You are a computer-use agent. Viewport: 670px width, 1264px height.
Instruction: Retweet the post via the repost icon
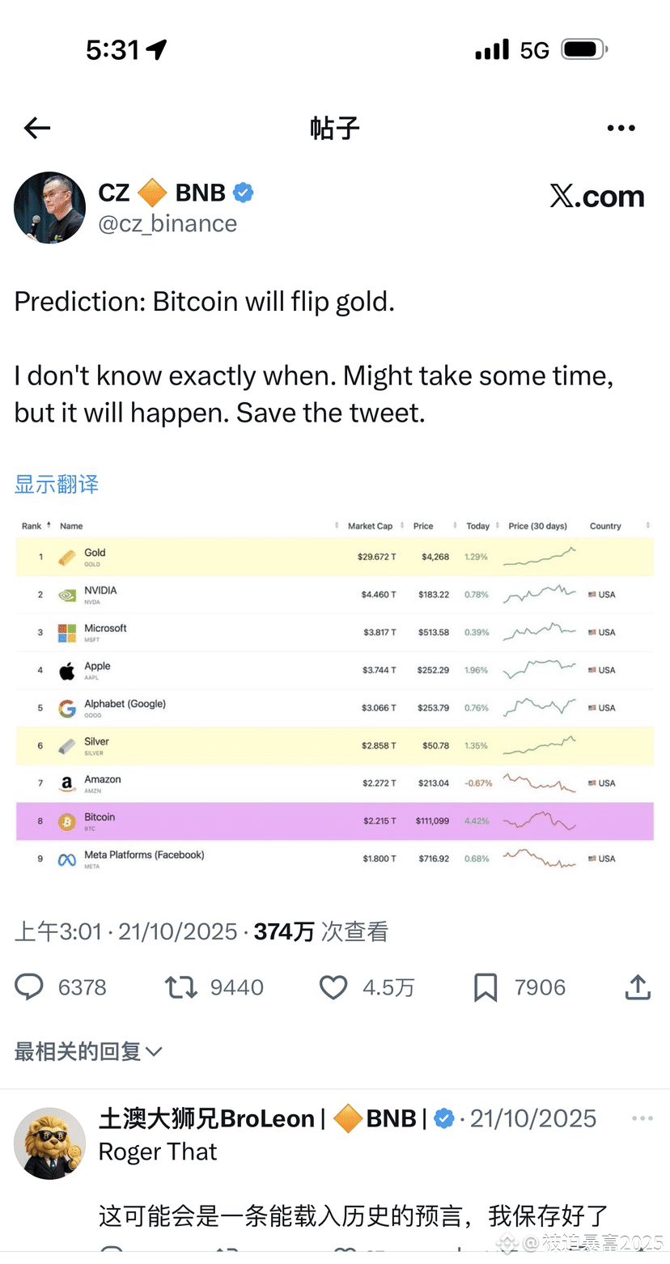(180, 986)
